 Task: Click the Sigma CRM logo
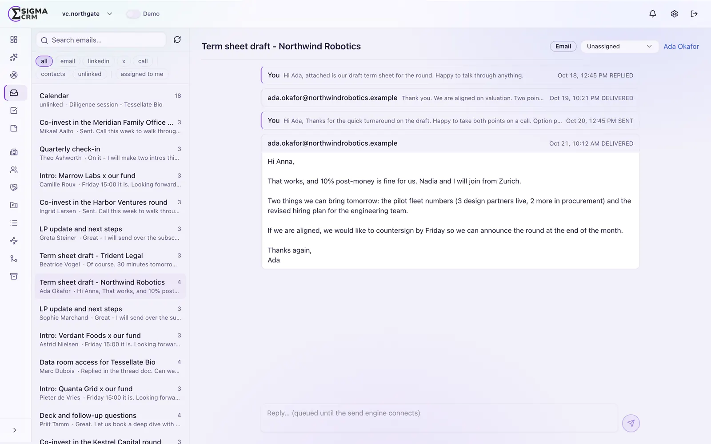[x=28, y=14]
